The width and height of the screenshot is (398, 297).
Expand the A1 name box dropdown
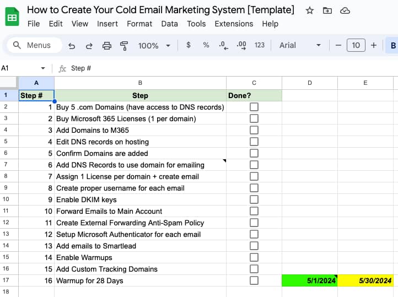pos(43,68)
